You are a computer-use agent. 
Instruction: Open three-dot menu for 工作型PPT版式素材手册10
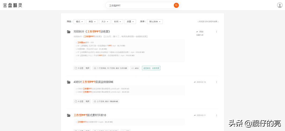click(216, 115)
